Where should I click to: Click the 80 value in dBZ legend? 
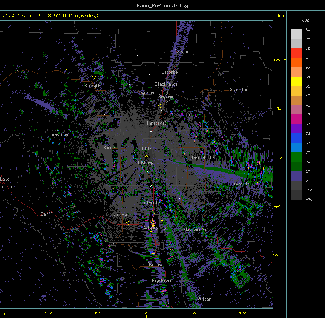308,30
